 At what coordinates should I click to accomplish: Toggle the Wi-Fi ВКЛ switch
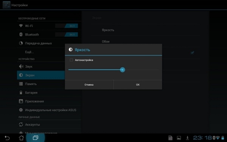(67, 26)
